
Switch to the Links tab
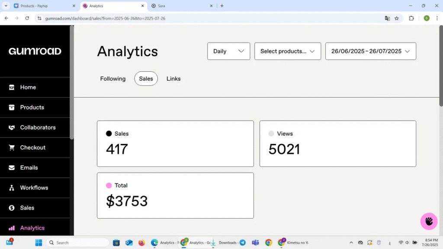pos(173,79)
